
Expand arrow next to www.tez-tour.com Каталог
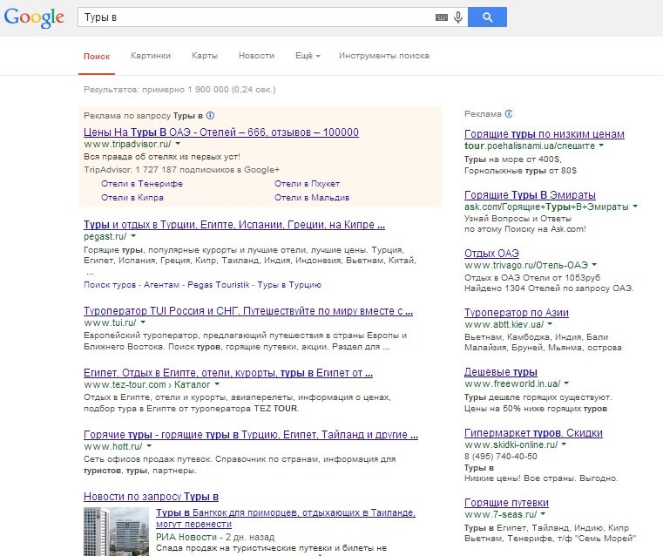click(217, 384)
